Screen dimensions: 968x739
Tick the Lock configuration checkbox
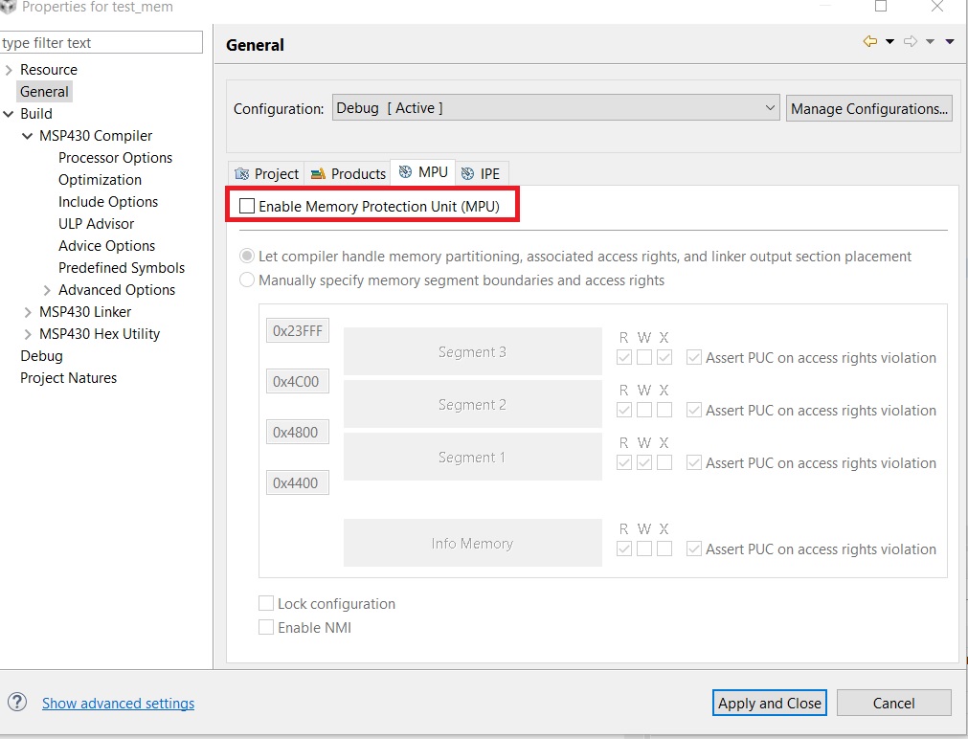[x=266, y=604]
